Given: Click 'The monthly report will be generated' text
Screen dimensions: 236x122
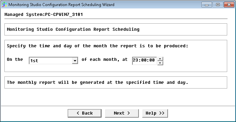Looking at the screenshot, I should click(x=98, y=82).
